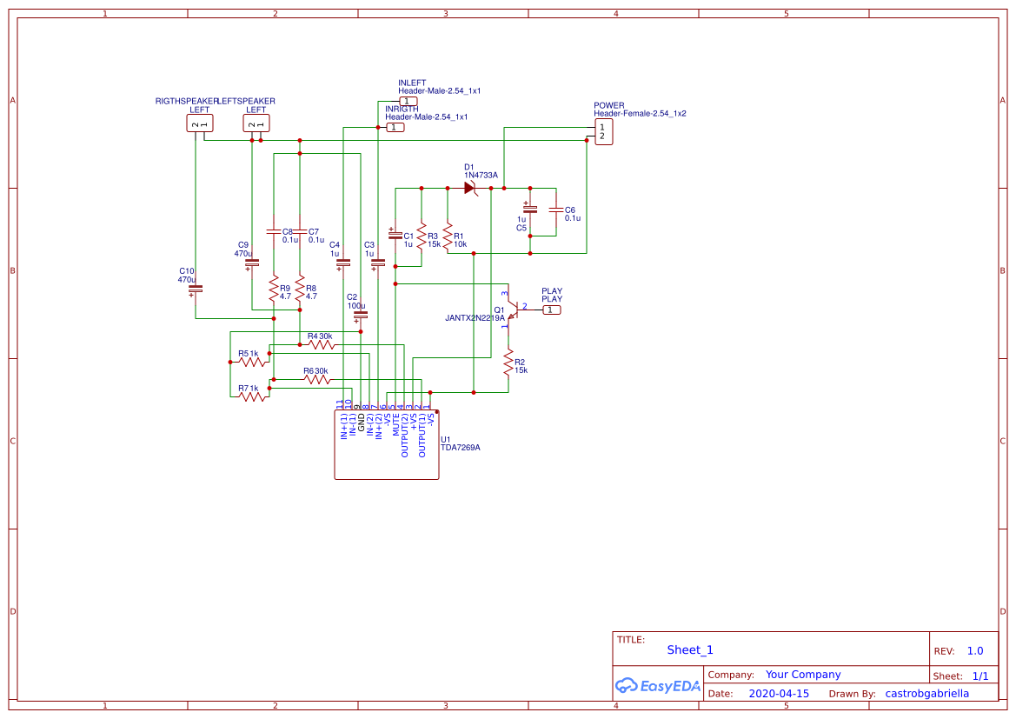This screenshot has height=719, width=1016.
Task: Select the R8 4.7 resistor symbol
Action: 299,290
